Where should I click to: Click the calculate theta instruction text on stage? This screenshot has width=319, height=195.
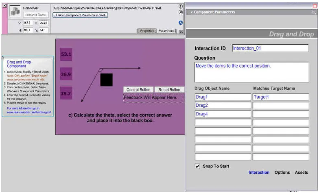(120, 118)
